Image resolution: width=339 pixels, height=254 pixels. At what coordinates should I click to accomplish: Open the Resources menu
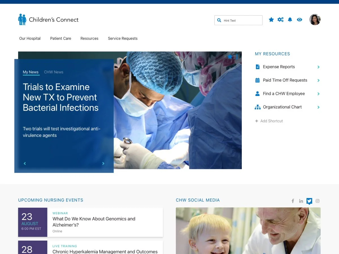click(89, 38)
